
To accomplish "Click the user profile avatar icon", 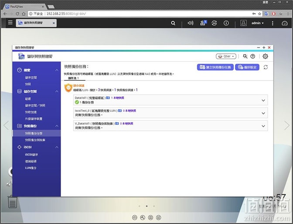I will pyautogui.click(x=243, y=23).
